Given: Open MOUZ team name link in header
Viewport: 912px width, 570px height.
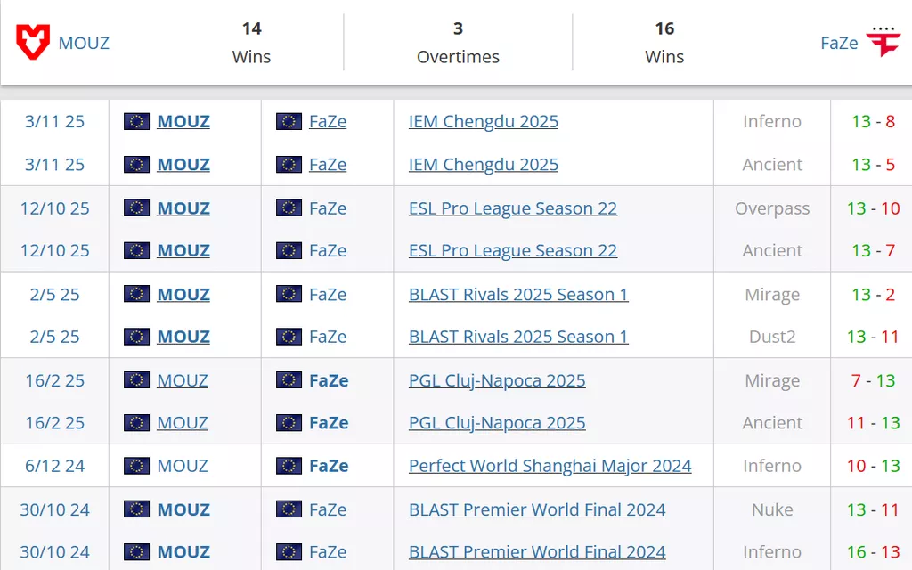Looking at the screenshot, I should (x=84, y=43).
